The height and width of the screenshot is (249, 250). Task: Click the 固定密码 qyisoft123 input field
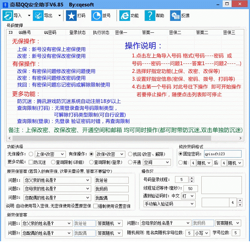pyautogui.click(x=223, y=154)
